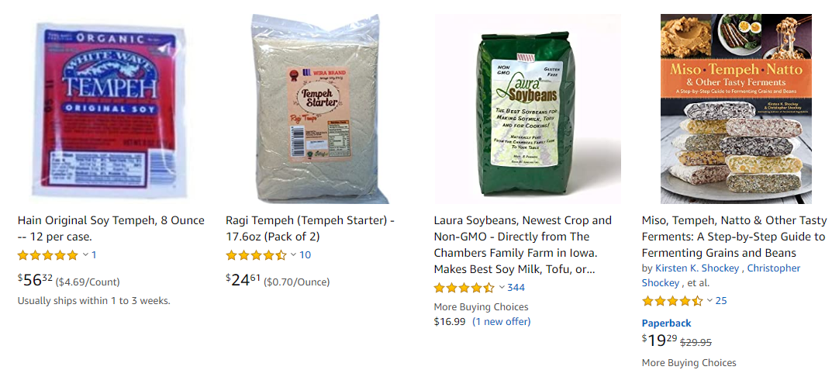
Task: Click the star rating for Hain Tempeh
Action: coord(48,255)
